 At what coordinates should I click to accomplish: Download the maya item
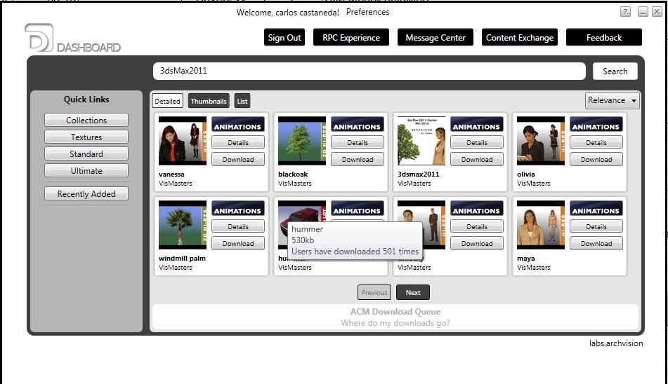pyautogui.click(x=596, y=243)
